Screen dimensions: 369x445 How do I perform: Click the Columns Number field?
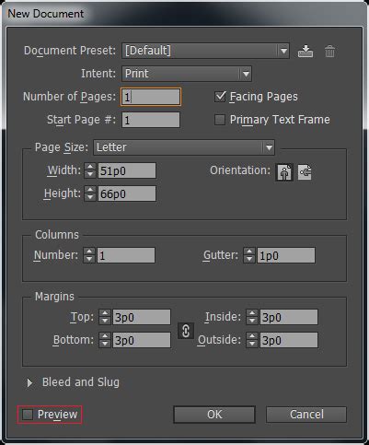126,255
